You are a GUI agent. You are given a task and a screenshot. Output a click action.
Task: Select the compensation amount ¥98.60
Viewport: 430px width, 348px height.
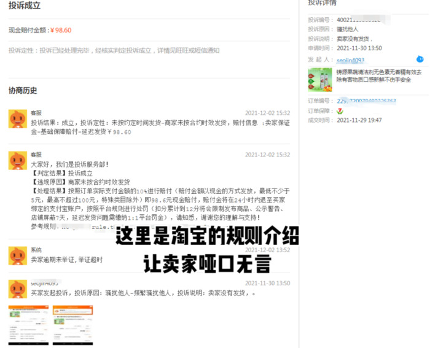coord(61,30)
